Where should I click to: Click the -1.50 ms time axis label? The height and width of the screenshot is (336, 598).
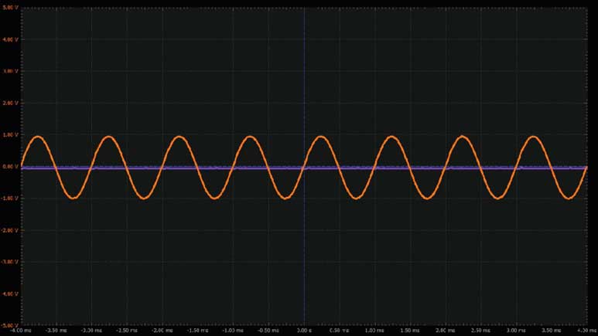coord(198,328)
